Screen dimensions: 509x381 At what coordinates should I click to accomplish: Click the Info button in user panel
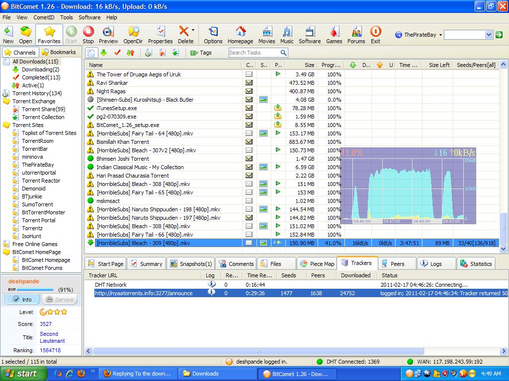pyautogui.click(x=22, y=299)
